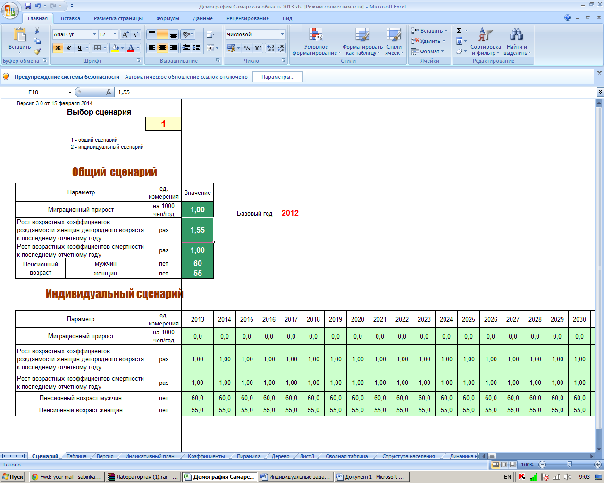
Task: Click the Format Painter brush icon
Action: coord(37,51)
